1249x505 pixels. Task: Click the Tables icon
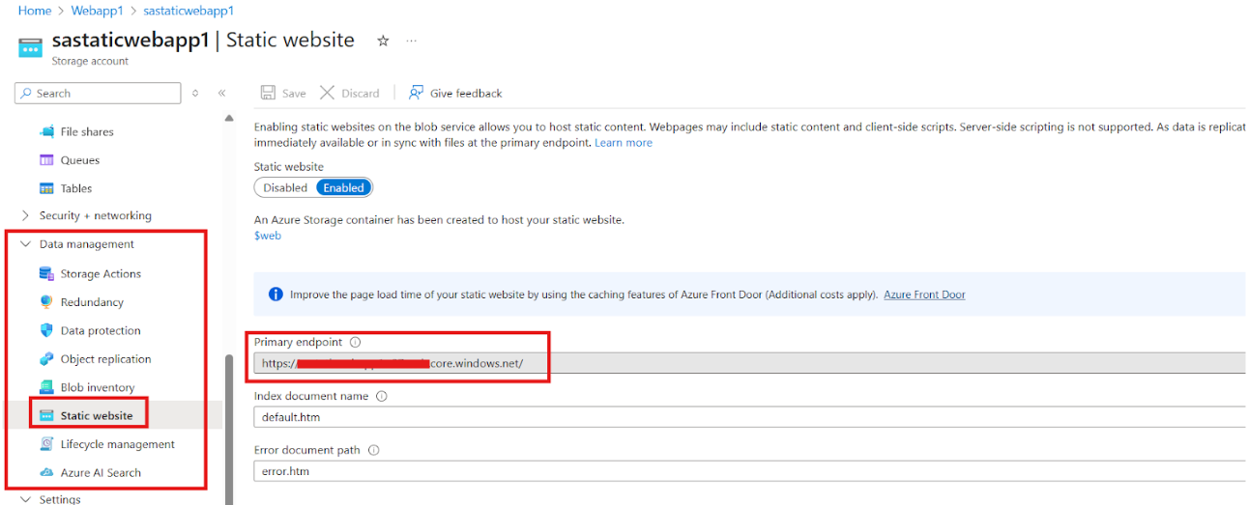coord(45,188)
